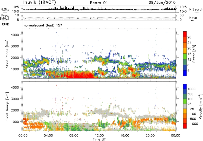Click the power panel's "Slant Range [km]" label
203x141 pixels.
[7, 54]
